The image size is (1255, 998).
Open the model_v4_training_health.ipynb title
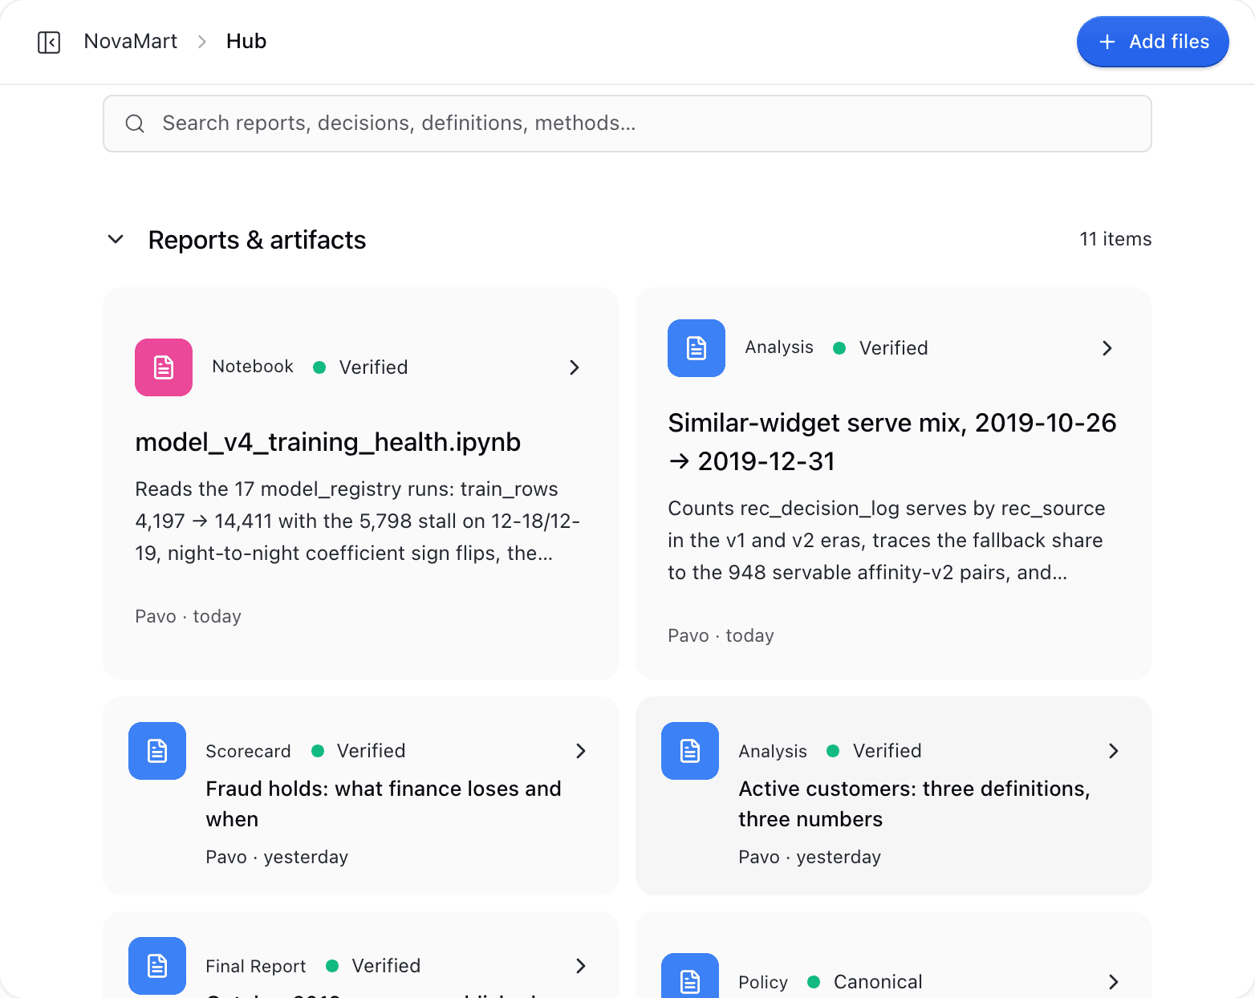coord(328,442)
